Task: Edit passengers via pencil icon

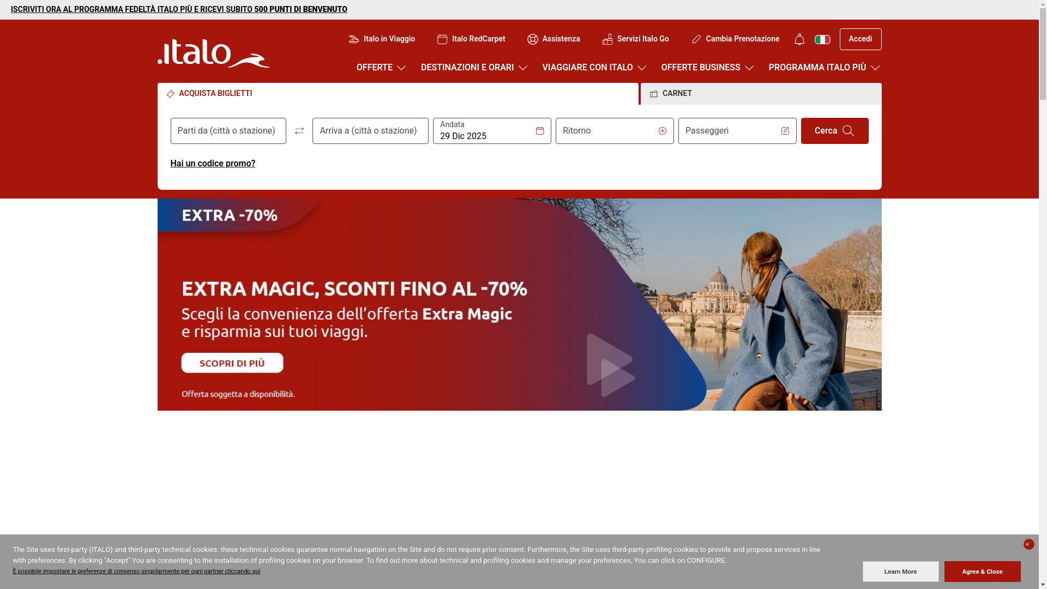Action: (785, 131)
